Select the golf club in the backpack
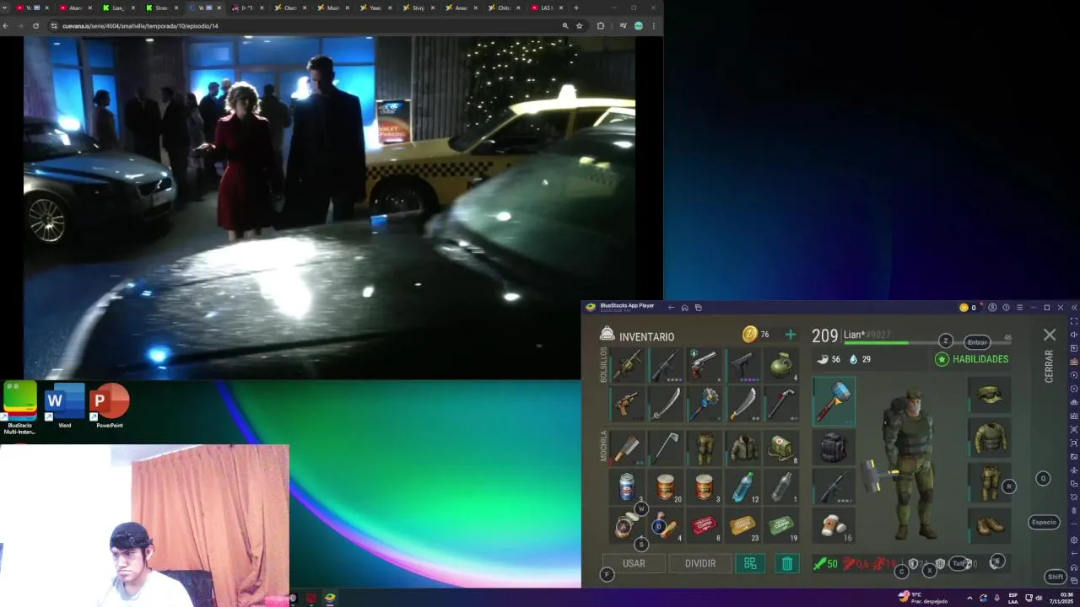The image size is (1080, 607). 666,449
